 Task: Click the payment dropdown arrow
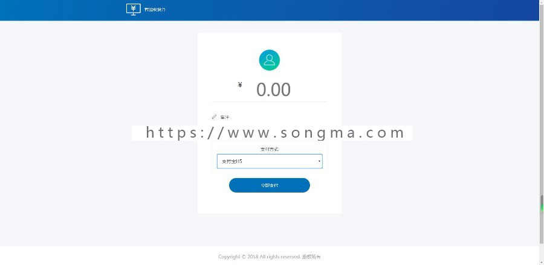[x=319, y=161]
